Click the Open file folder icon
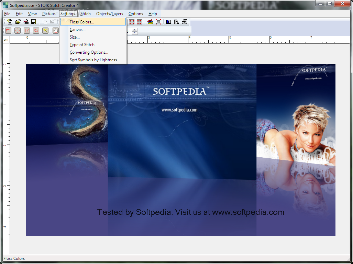353x264 pixels. (18, 22)
